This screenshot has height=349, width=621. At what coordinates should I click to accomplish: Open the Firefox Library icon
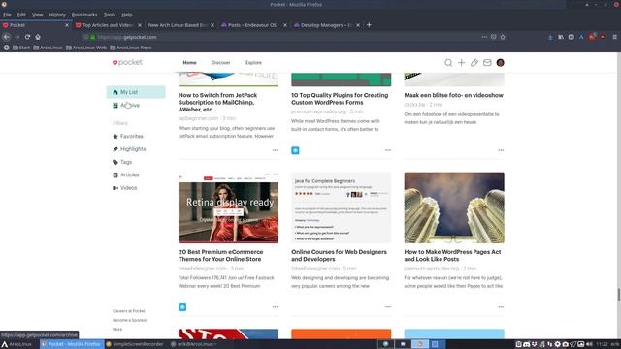(561, 37)
